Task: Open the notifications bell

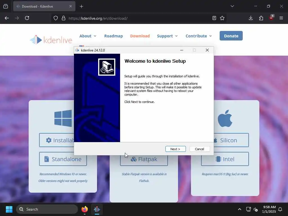Action: [x=280, y=209]
